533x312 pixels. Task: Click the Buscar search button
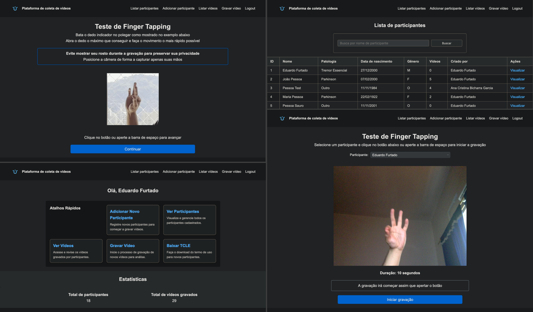[447, 43]
